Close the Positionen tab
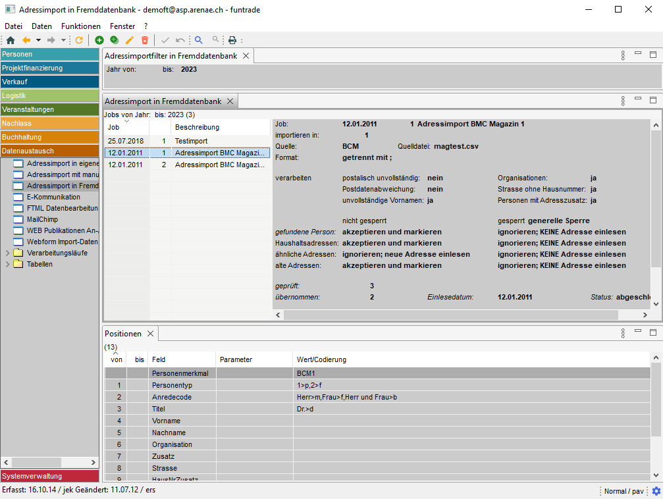This screenshot has width=663, height=499. [x=150, y=334]
